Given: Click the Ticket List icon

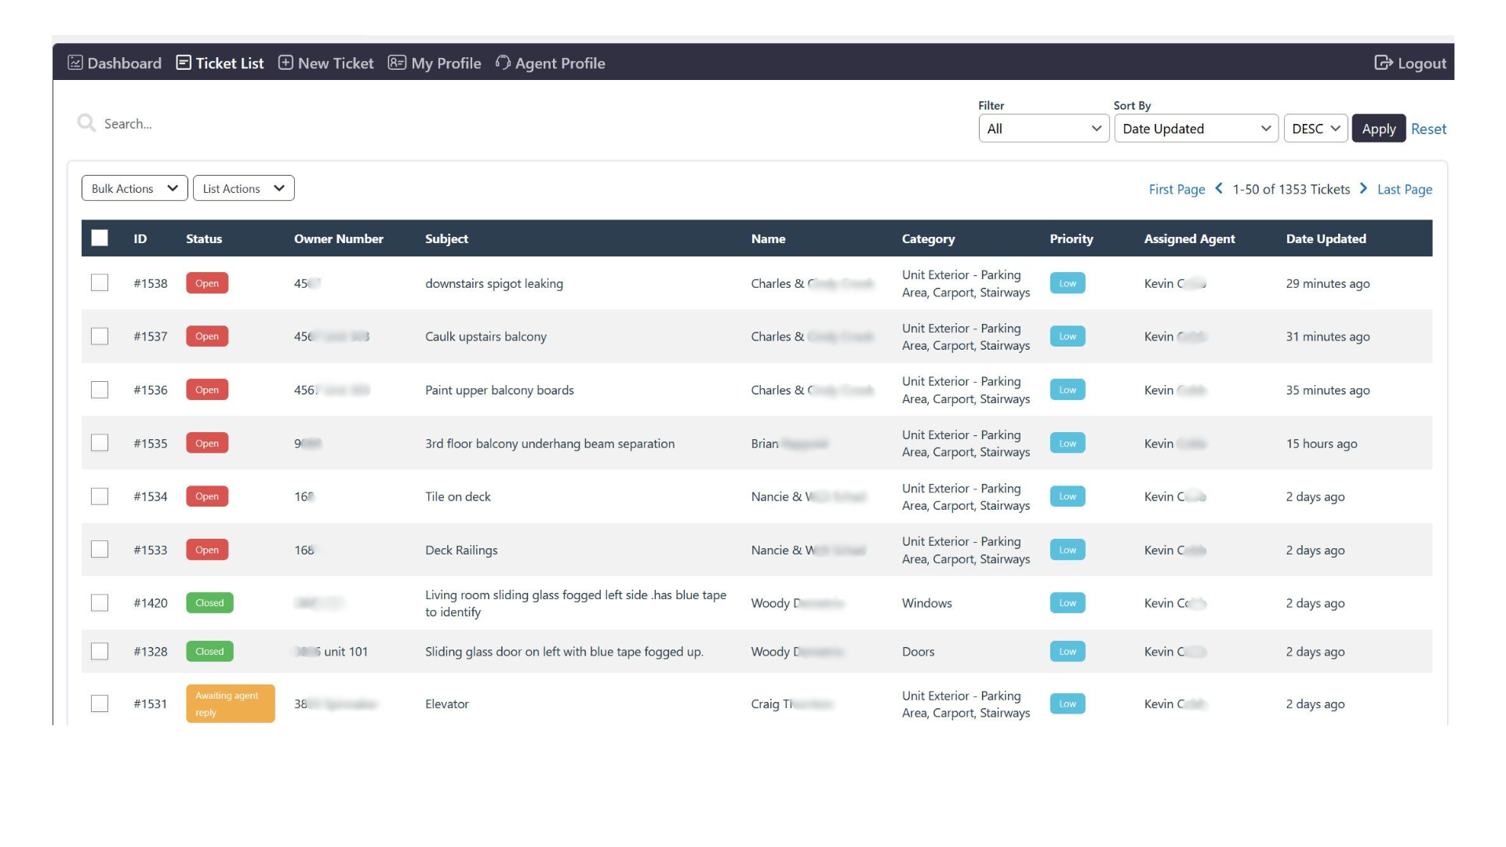Looking at the screenshot, I should pyautogui.click(x=184, y=63).
